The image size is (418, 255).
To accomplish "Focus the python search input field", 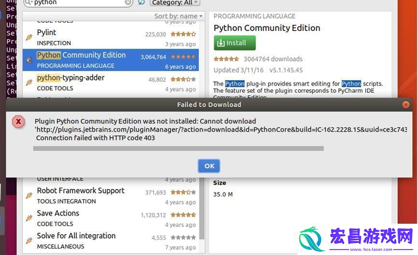I will click(x=79, y=2).
